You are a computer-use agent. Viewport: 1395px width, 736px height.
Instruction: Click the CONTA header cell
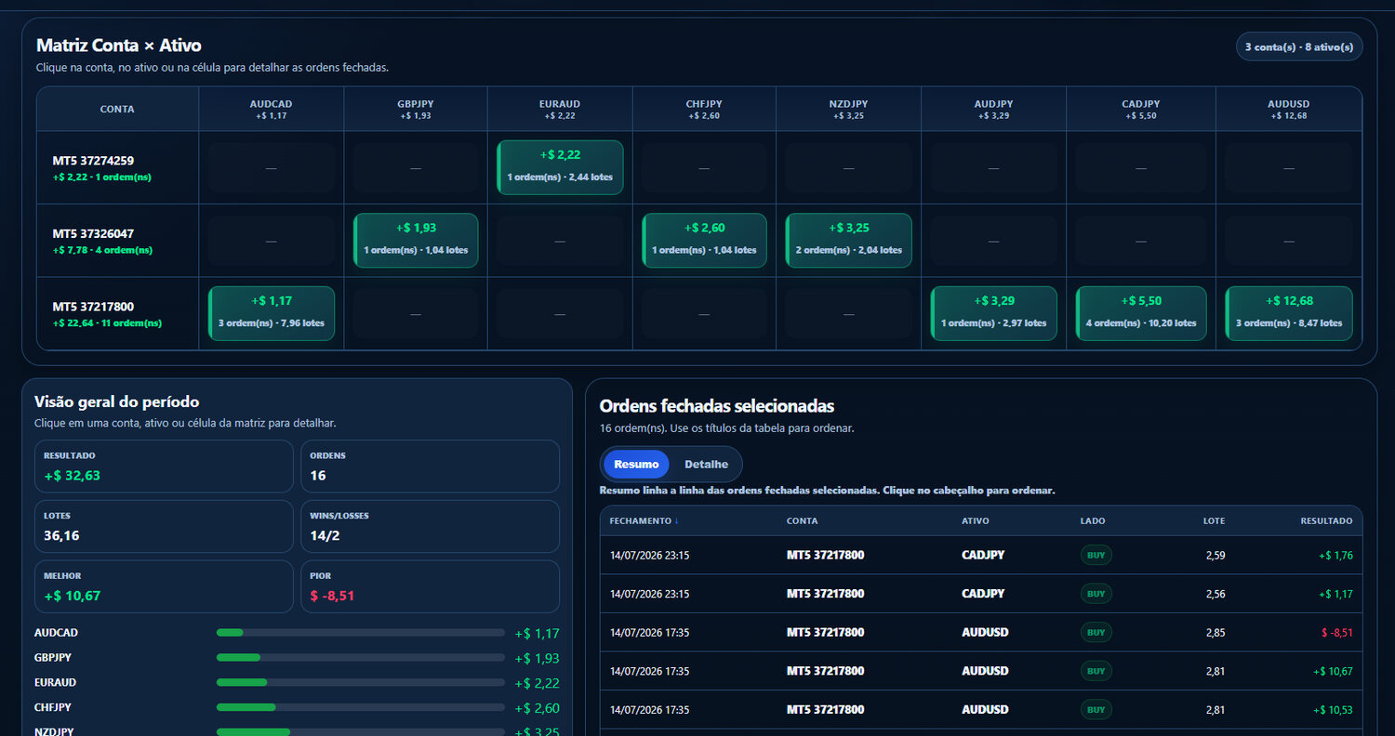coord(117,109)
